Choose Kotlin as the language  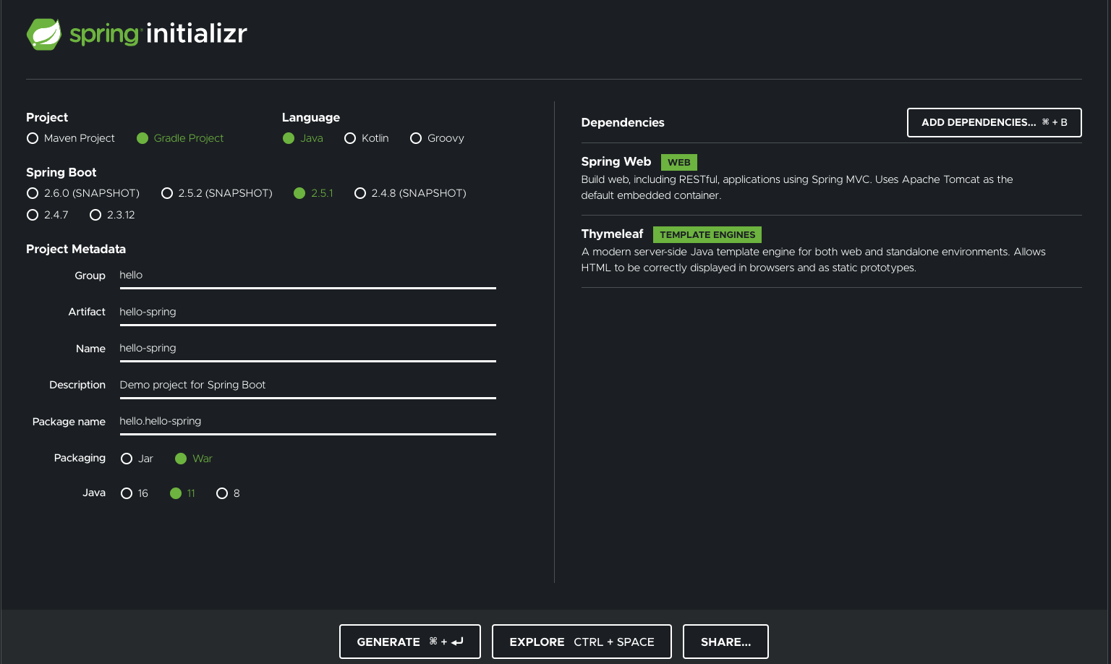[x=350, y=138]
